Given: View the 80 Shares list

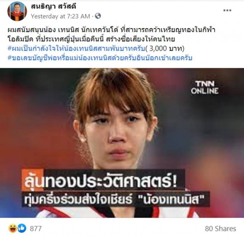Looking at the screenshot, I should click(x=220, y=229).
